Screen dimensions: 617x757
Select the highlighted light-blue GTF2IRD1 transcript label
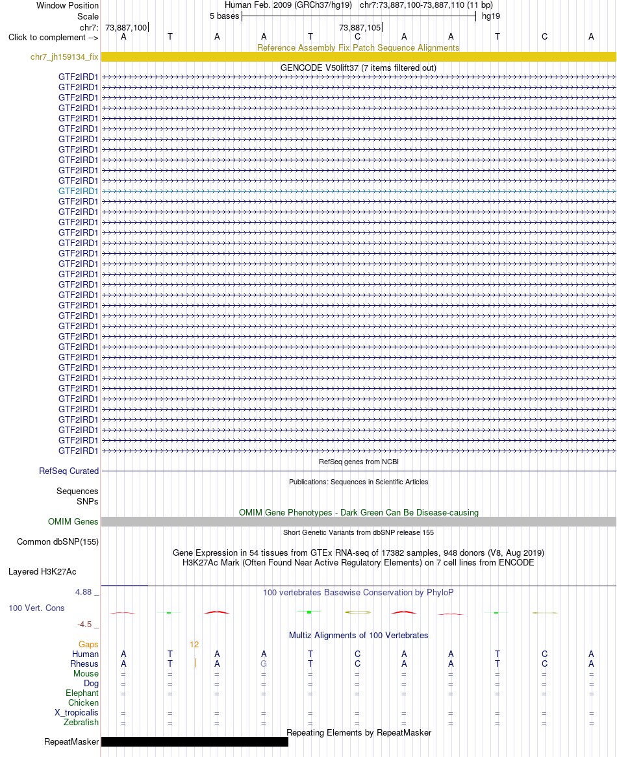[78, 191]
